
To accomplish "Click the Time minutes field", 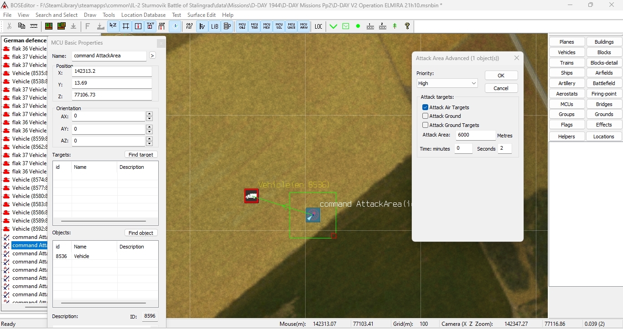I will tap(463, 148).
